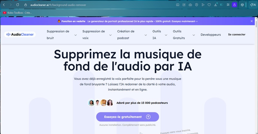Viewport: 258px width, 134px height.
Task: Click the fourth avatar of smiling woman
Action: (x=110, y=103)
